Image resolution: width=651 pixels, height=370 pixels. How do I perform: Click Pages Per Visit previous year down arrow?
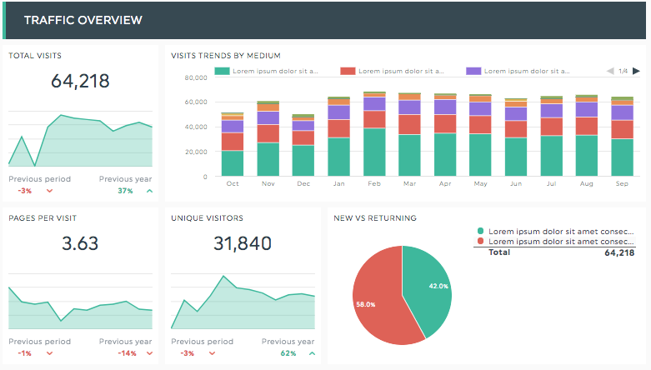coord(149,353)
